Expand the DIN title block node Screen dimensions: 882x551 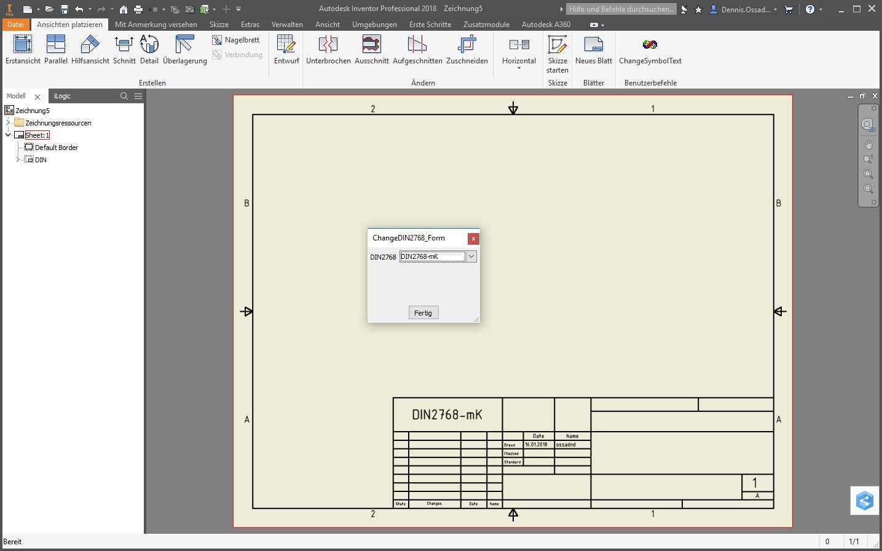[18, 160]
